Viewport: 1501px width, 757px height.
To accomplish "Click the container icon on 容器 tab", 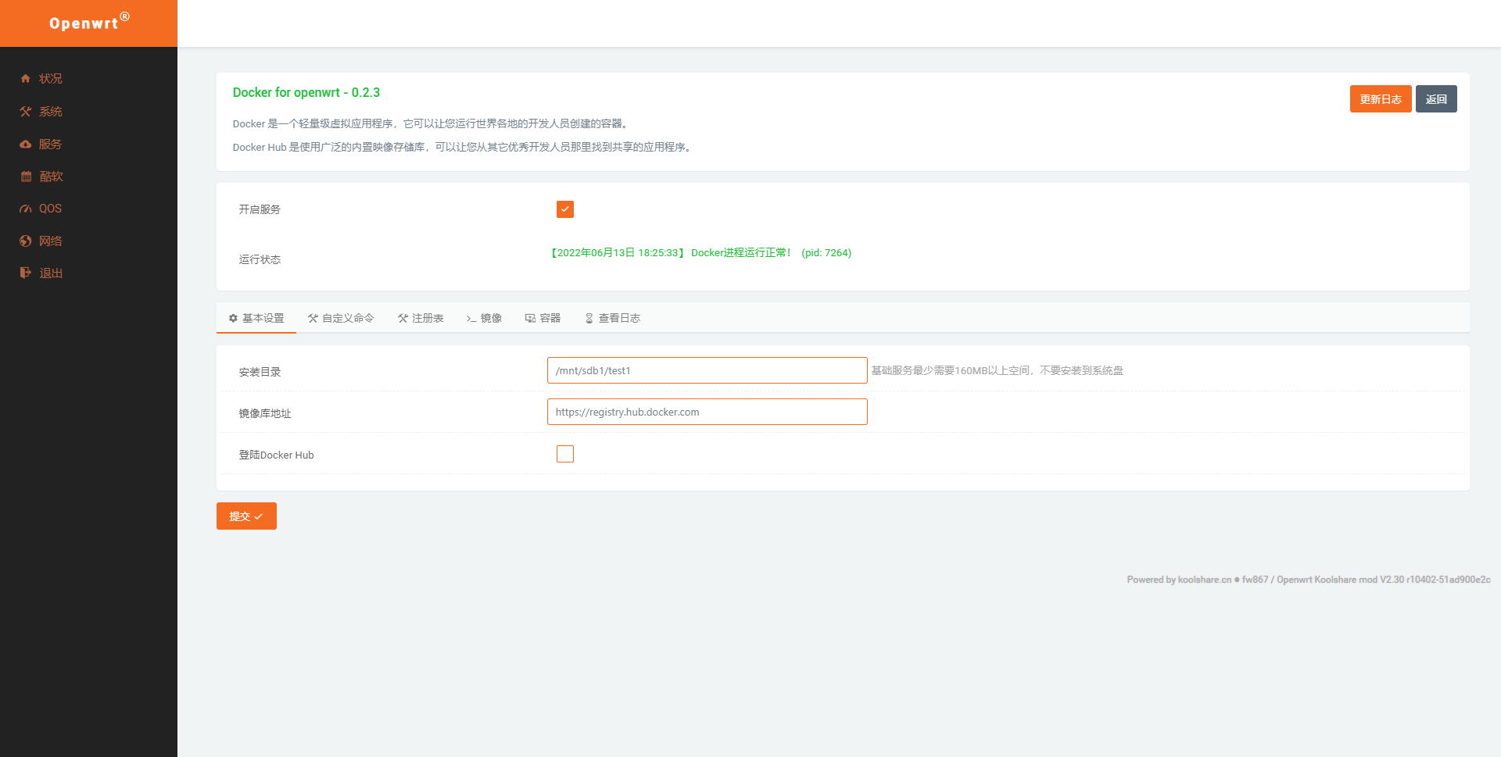I will click(x=530, y=318).
